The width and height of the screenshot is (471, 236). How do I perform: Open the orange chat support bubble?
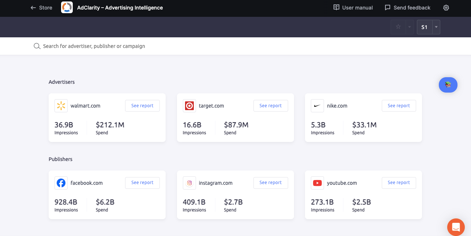click(456, 227)
